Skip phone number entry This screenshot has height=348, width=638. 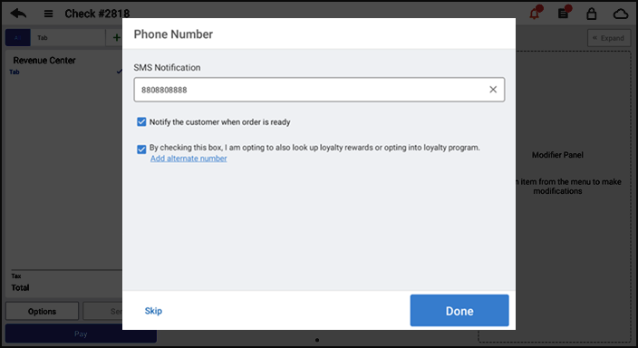pos(153,311)
